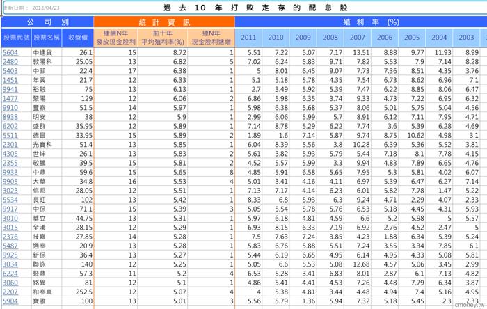Open stock code 3034 link

(10, 264)
